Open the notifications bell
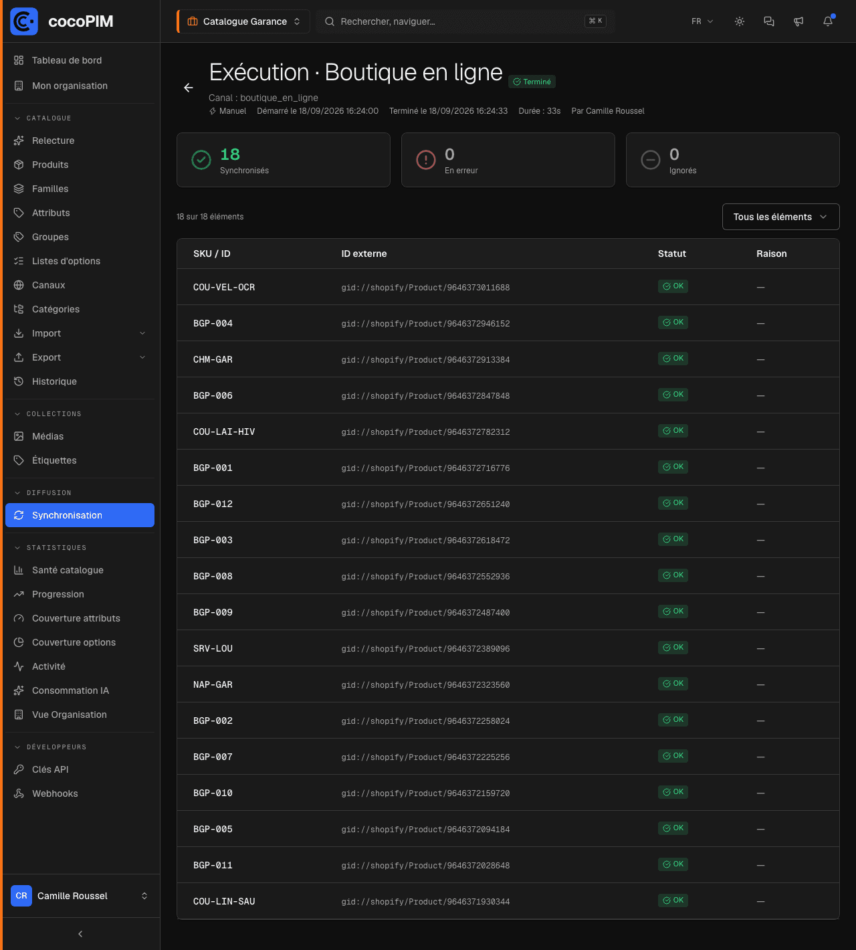This screenshot has height=950, width=856. pyautogui.click(x=828, y=21)
